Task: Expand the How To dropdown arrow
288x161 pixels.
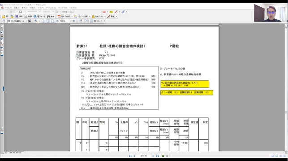Action: point(104,21)
